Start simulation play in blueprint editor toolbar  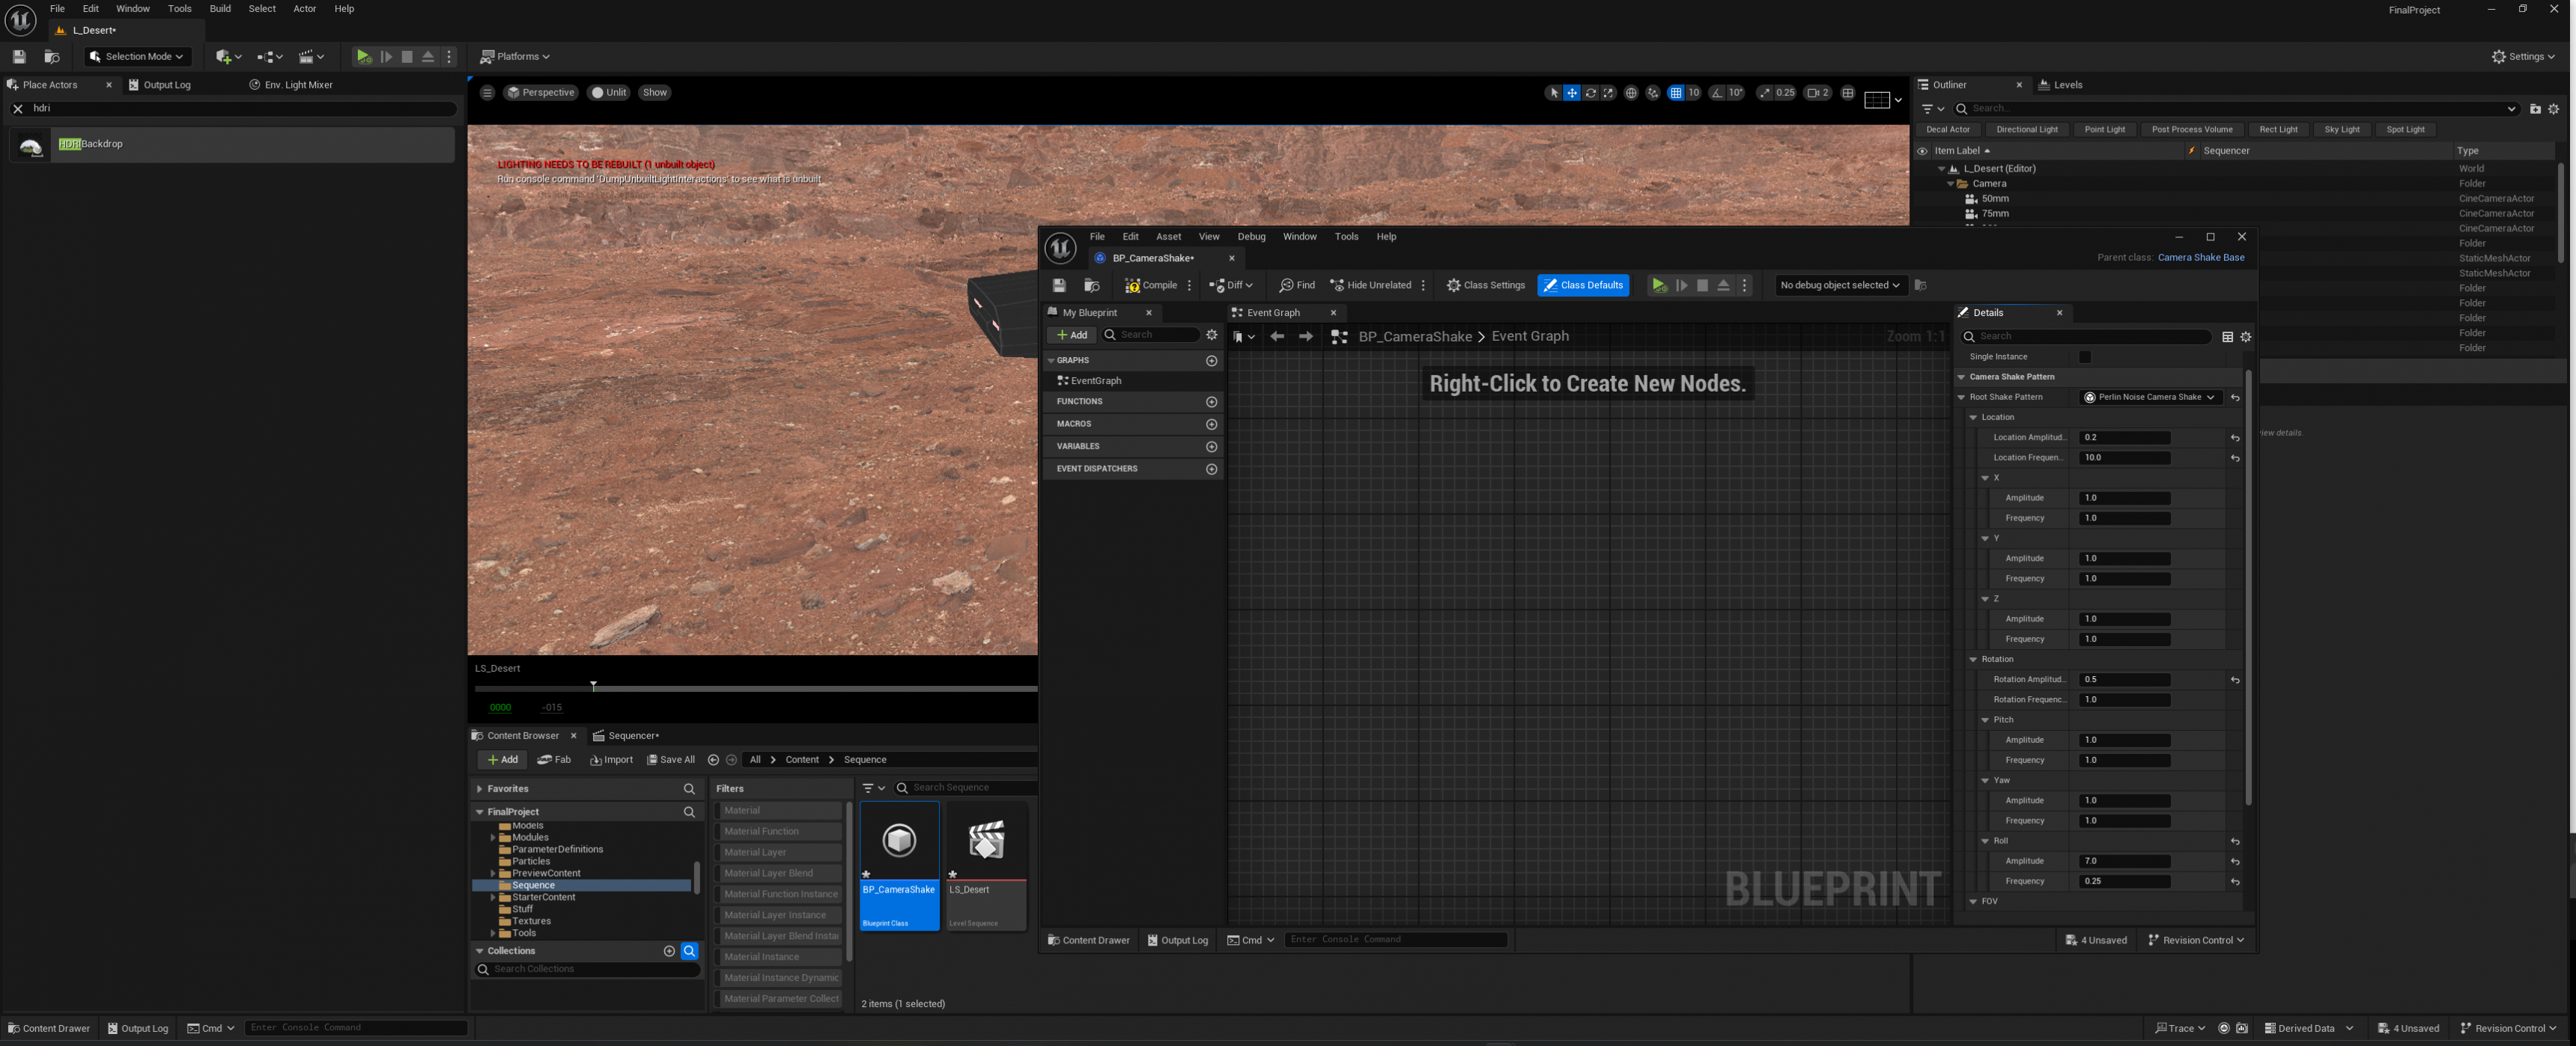[1659, 286]
